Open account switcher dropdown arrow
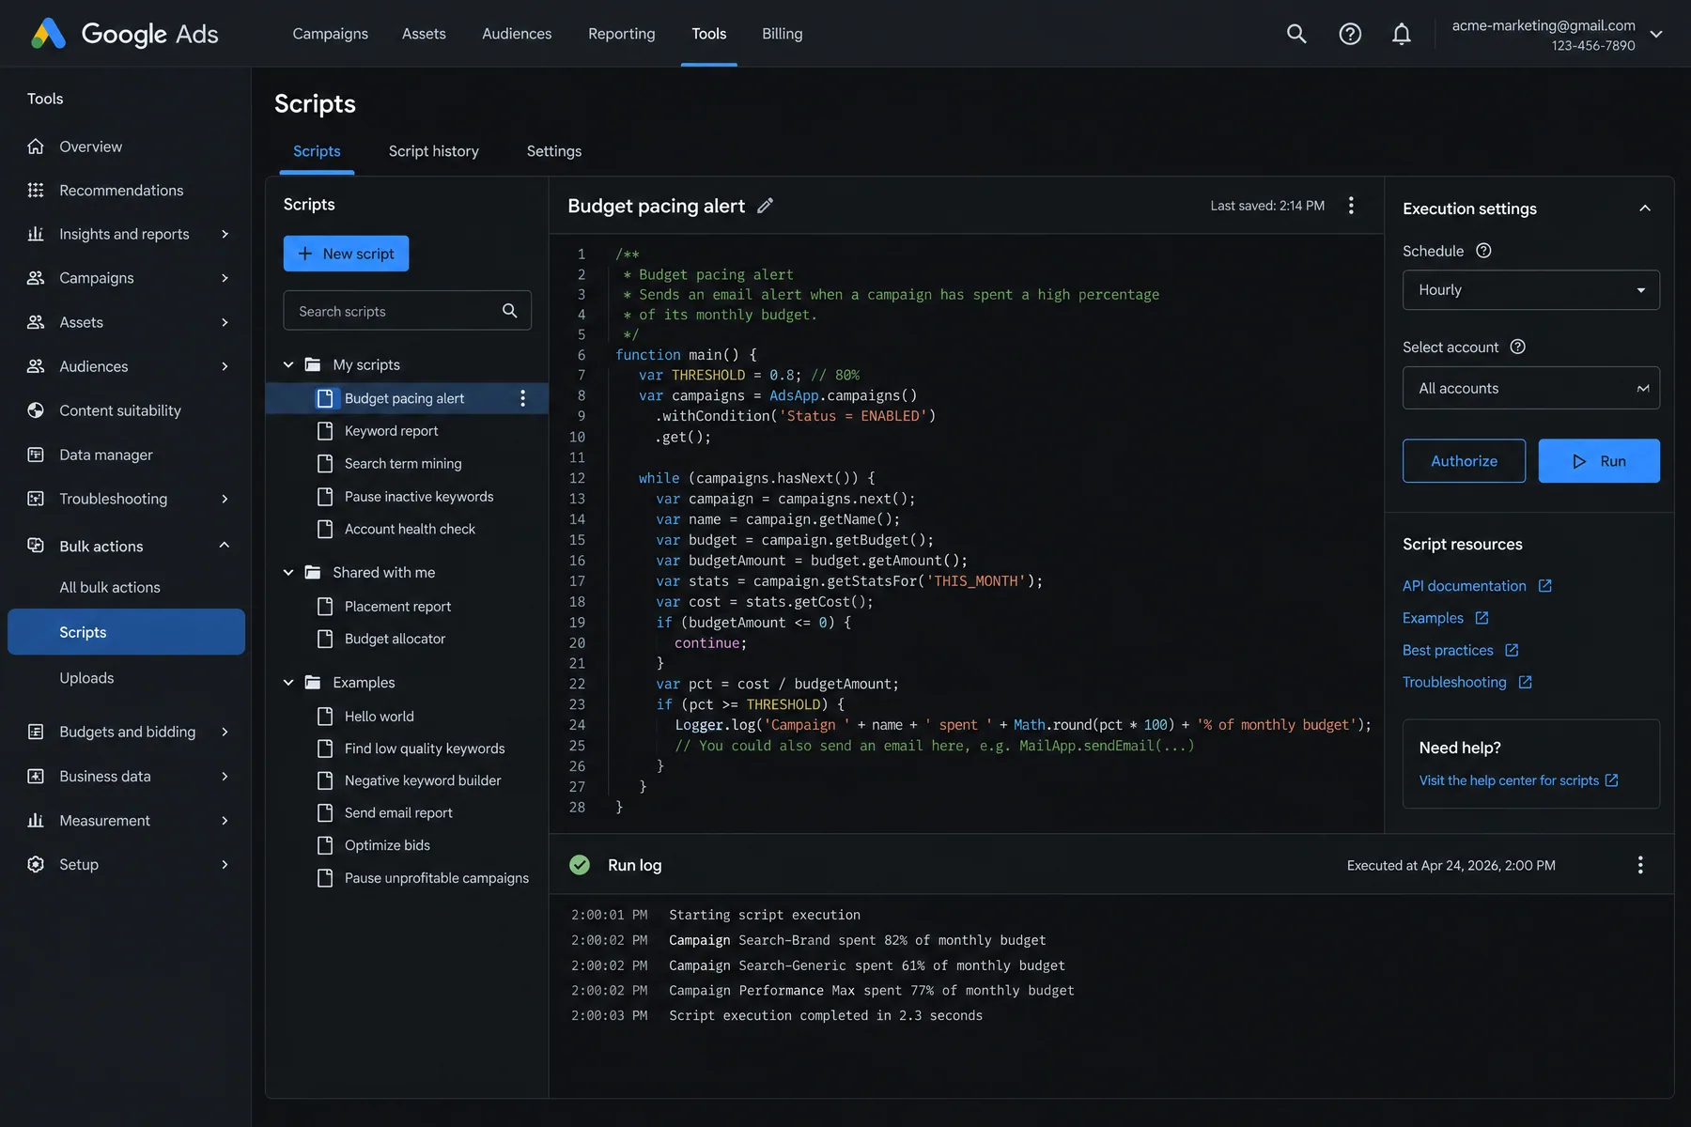 (x=1656, y=34)
